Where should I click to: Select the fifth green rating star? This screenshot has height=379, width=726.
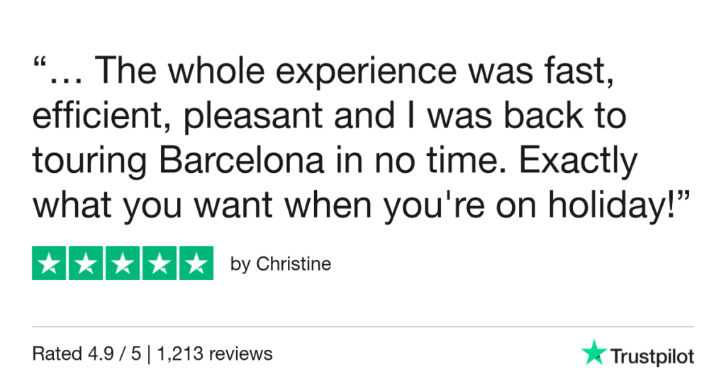tap(196, 264)
